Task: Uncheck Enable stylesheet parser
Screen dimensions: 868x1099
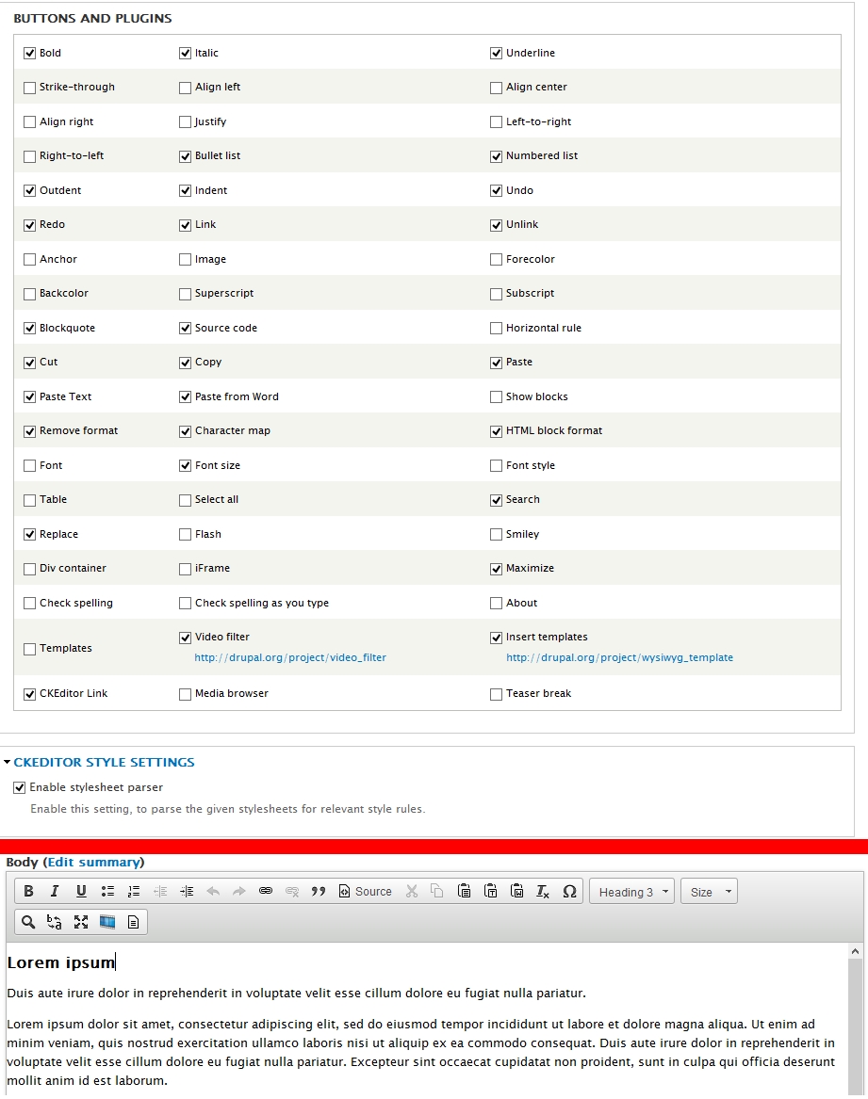Action: coord(19,787)
